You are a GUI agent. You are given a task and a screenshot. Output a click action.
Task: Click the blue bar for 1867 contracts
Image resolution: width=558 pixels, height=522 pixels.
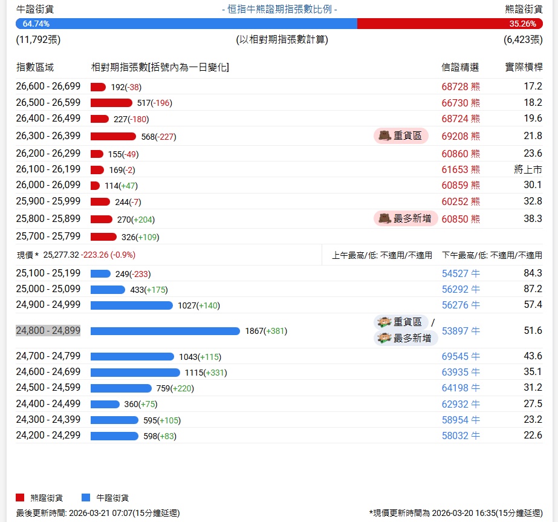pyautogui.click(x=165, y=331)
